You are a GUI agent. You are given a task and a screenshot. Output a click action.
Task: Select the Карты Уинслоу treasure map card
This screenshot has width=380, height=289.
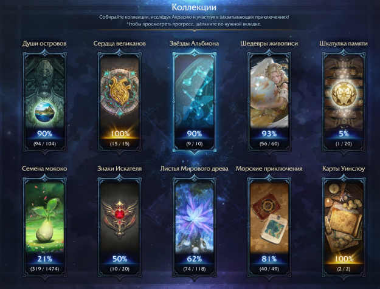coord(344,227)
